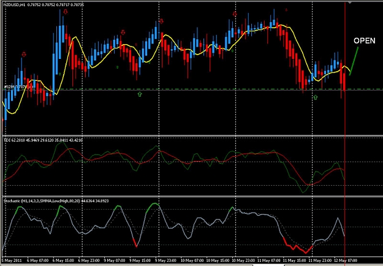Click the '6 May 07:00' time axis label
Viewport: 383px width, 266px height.
37,260
